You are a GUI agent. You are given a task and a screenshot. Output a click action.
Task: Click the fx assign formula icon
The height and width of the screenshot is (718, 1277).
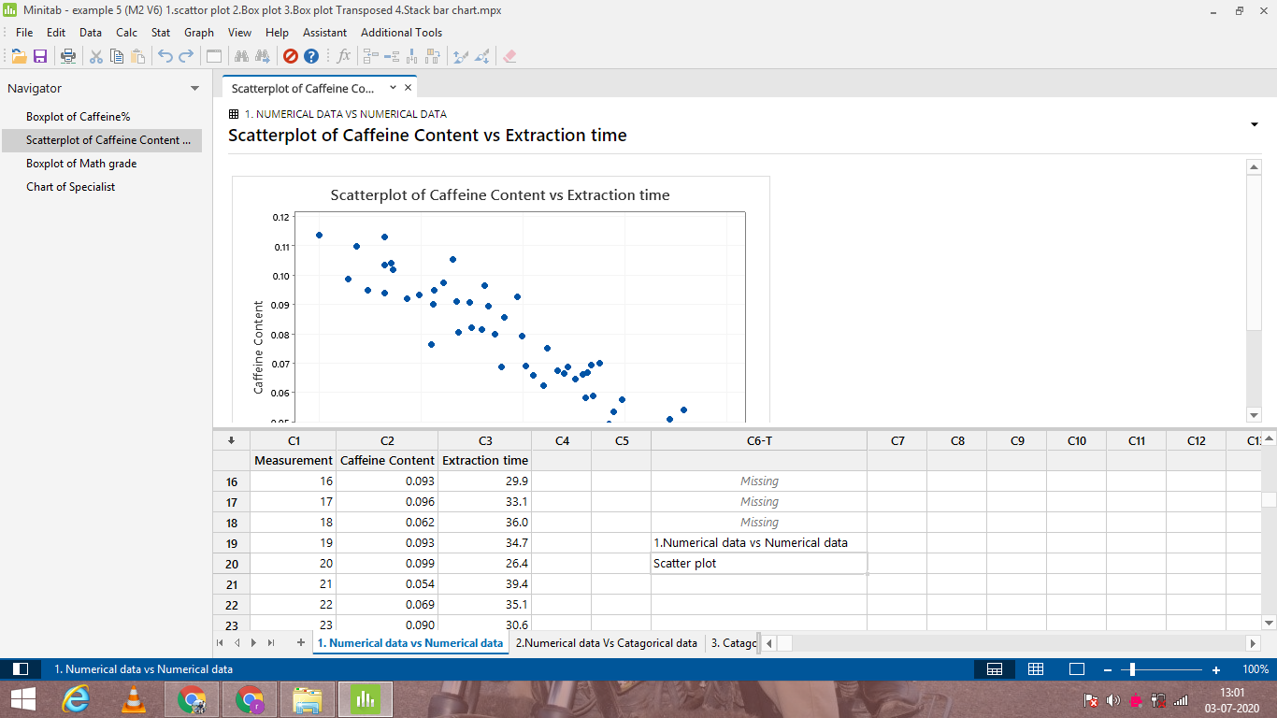tap(343, 56)
